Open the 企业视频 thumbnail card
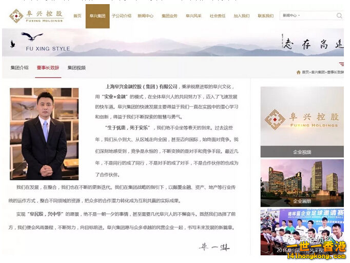 [302, 122]
